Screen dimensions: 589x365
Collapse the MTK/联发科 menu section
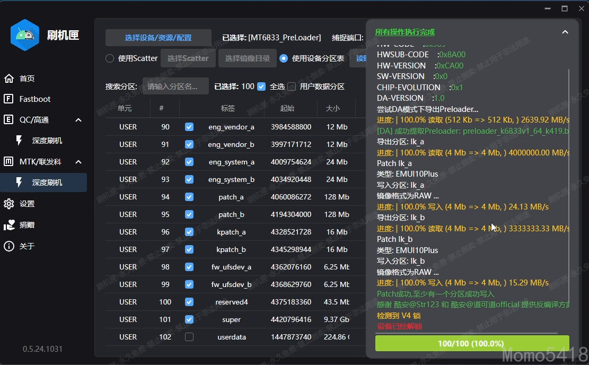click(78, 161)
